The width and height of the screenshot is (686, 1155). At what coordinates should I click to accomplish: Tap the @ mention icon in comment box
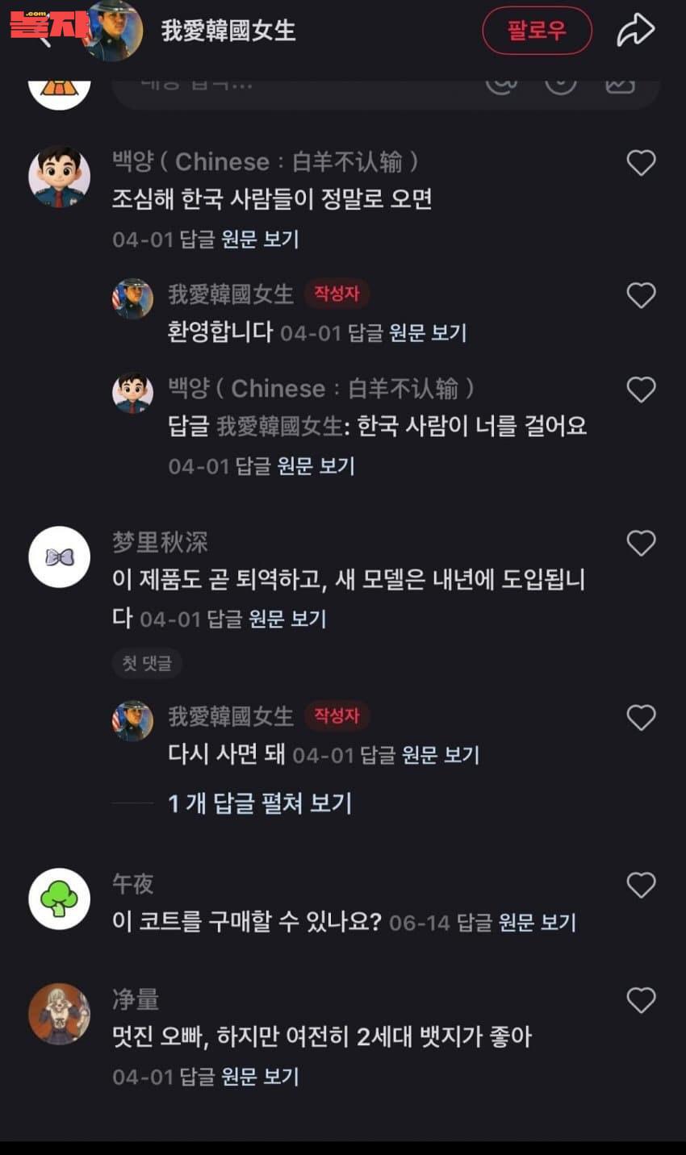tap(501, 84)
